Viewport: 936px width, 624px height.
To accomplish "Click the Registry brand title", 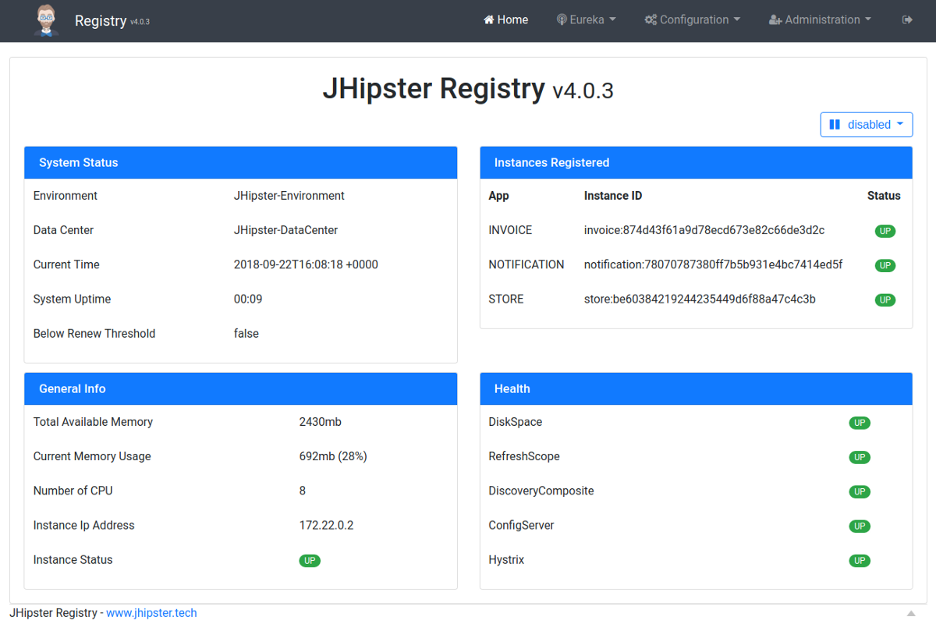I will click(x=101, y=20).
